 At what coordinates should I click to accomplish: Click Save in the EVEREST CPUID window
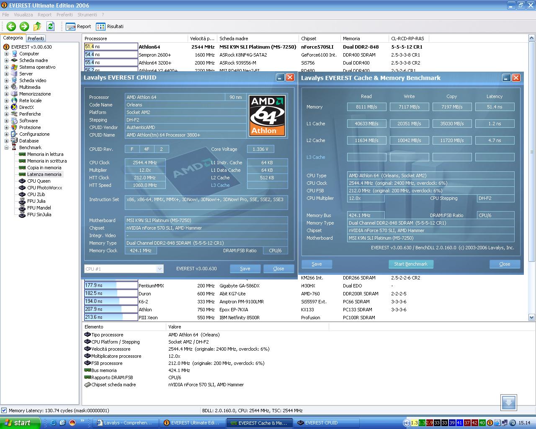pos(245,269)
